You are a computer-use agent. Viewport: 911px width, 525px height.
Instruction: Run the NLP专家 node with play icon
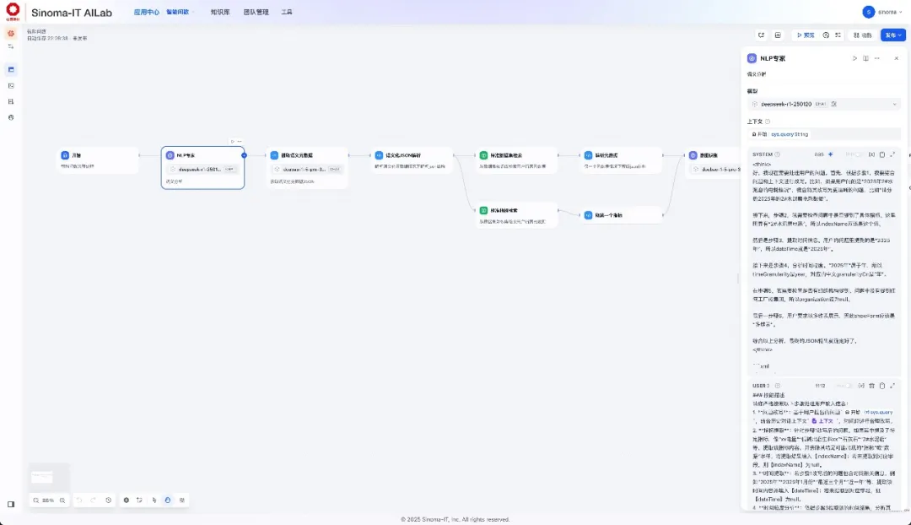point(854,58)
